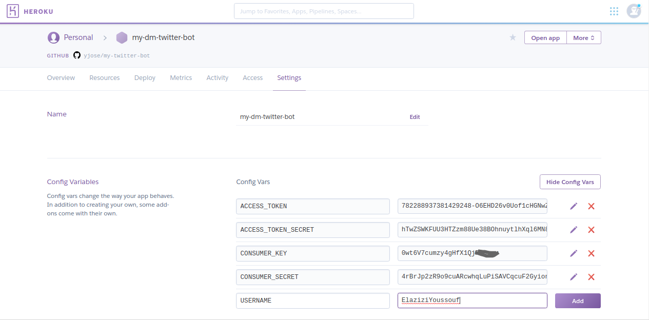Toggle the favorite star for this app
This screenshot has height=320, width=649.
(513, 37)
